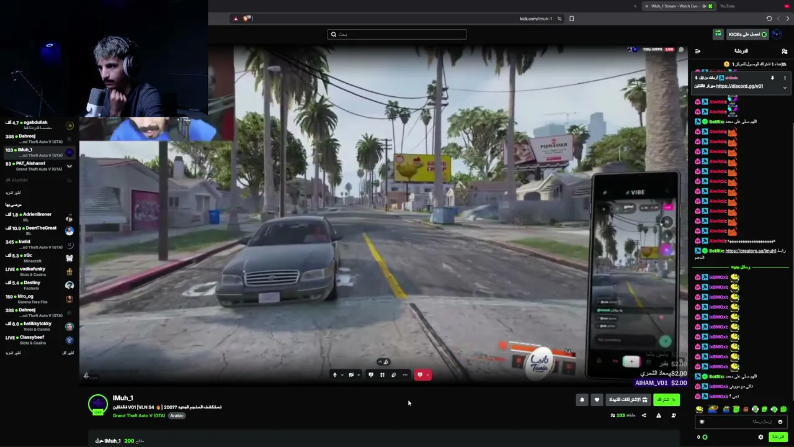
Task: Click the get KICKs button
Action: (748, 34)
